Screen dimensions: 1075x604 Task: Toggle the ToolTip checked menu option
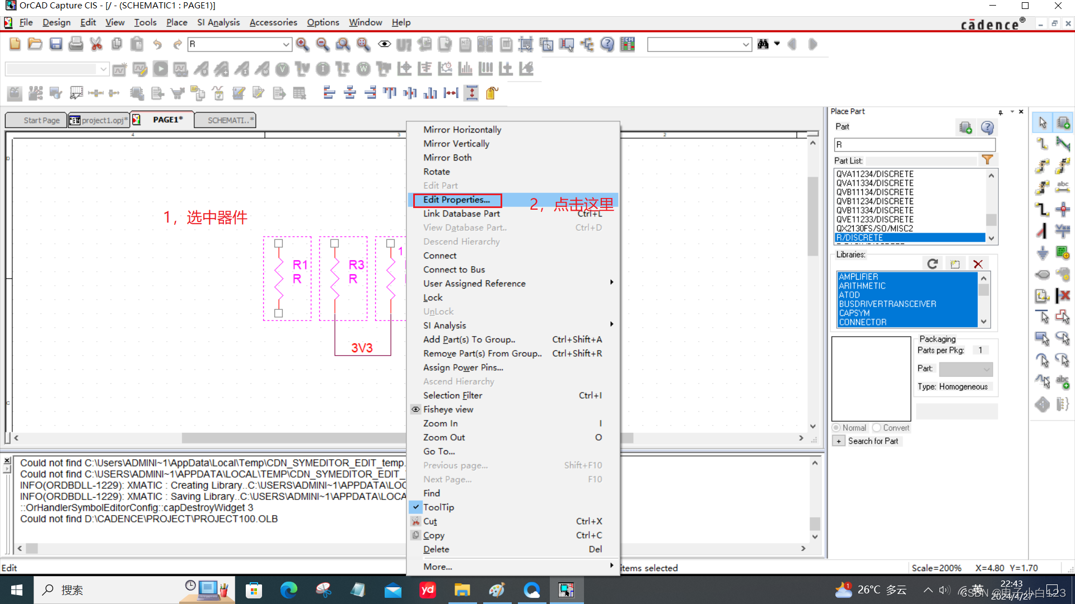[x=438, y=507]
